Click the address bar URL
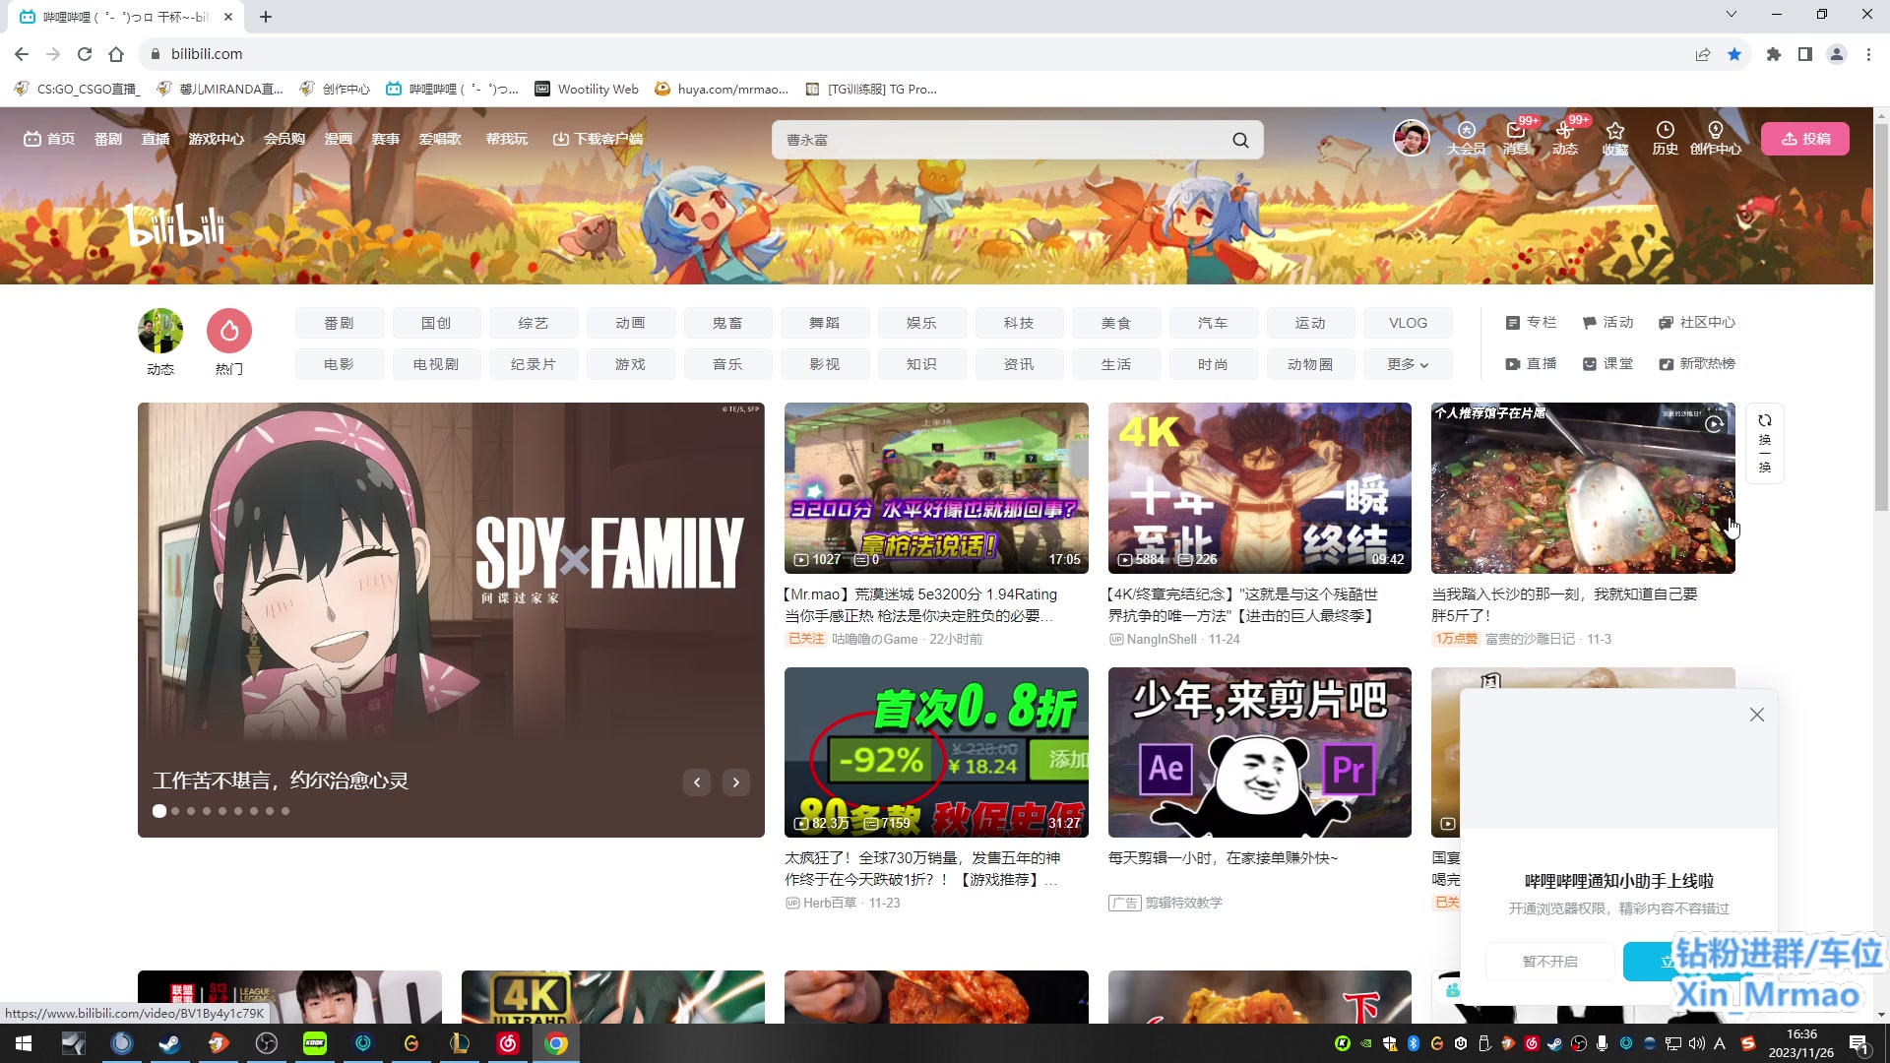 207,54
